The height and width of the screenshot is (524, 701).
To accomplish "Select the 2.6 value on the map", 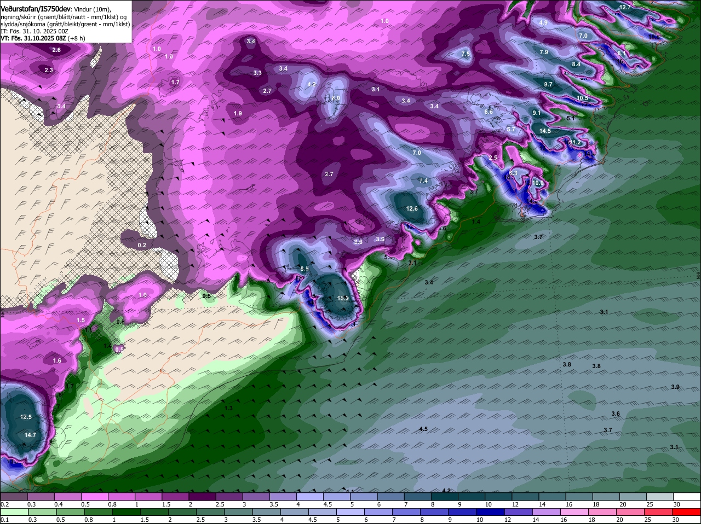I will [x=56, y=50].
